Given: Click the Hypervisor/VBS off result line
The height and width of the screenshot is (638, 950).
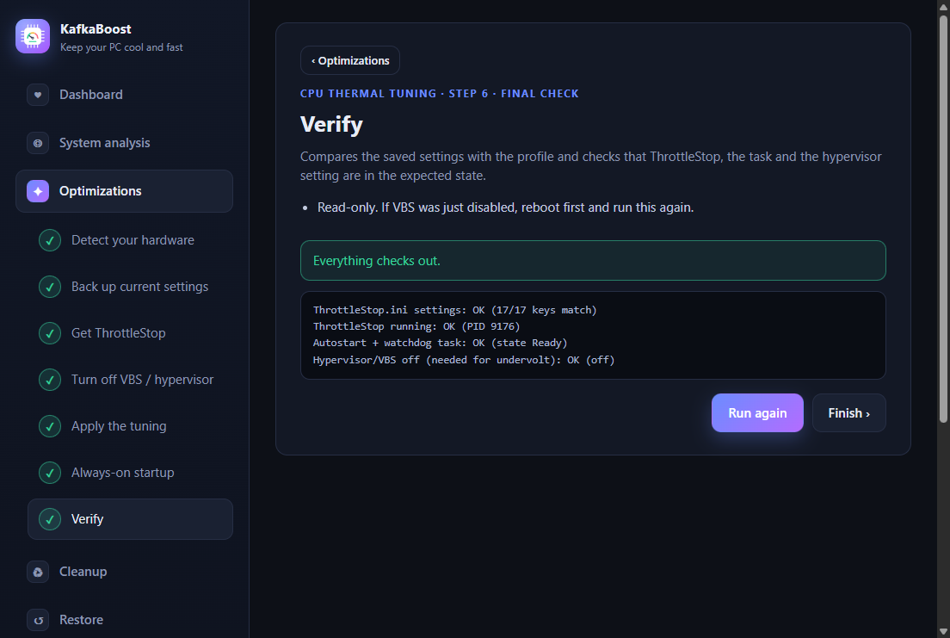Looking at the screenshot, I should pyautogui.click(x=464, y=360).
